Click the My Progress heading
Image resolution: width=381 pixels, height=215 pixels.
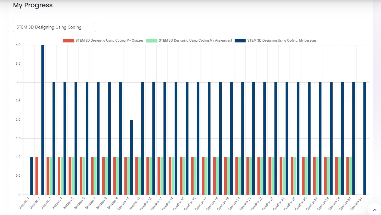pos(33,5)
